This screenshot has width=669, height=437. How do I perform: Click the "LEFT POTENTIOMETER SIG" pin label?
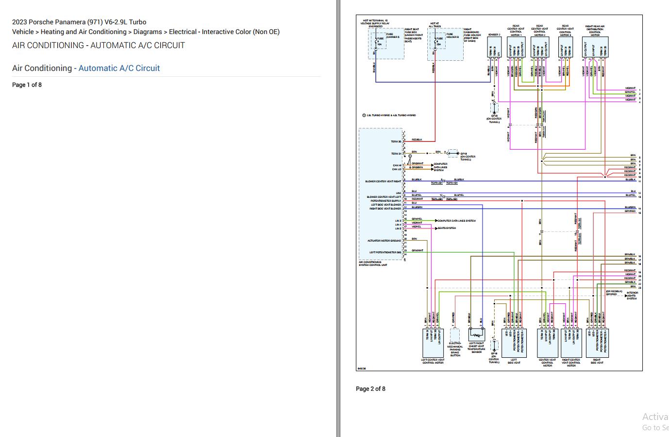pos(385,252)
